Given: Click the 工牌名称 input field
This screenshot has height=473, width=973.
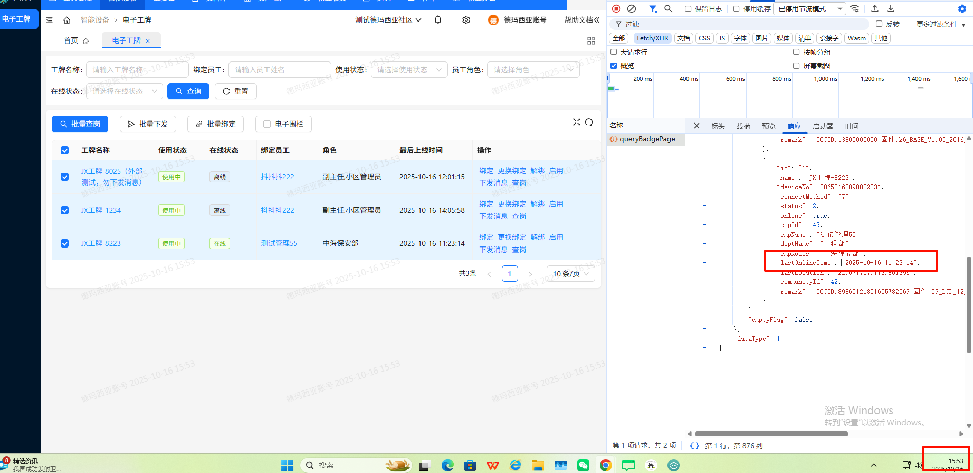Looking at the screenshot, I should click(137, 69).
